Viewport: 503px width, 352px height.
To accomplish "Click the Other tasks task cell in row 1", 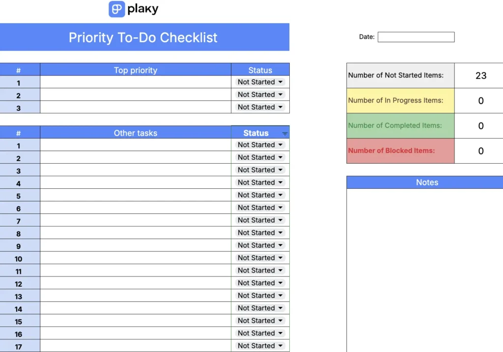I will point(136,145).
